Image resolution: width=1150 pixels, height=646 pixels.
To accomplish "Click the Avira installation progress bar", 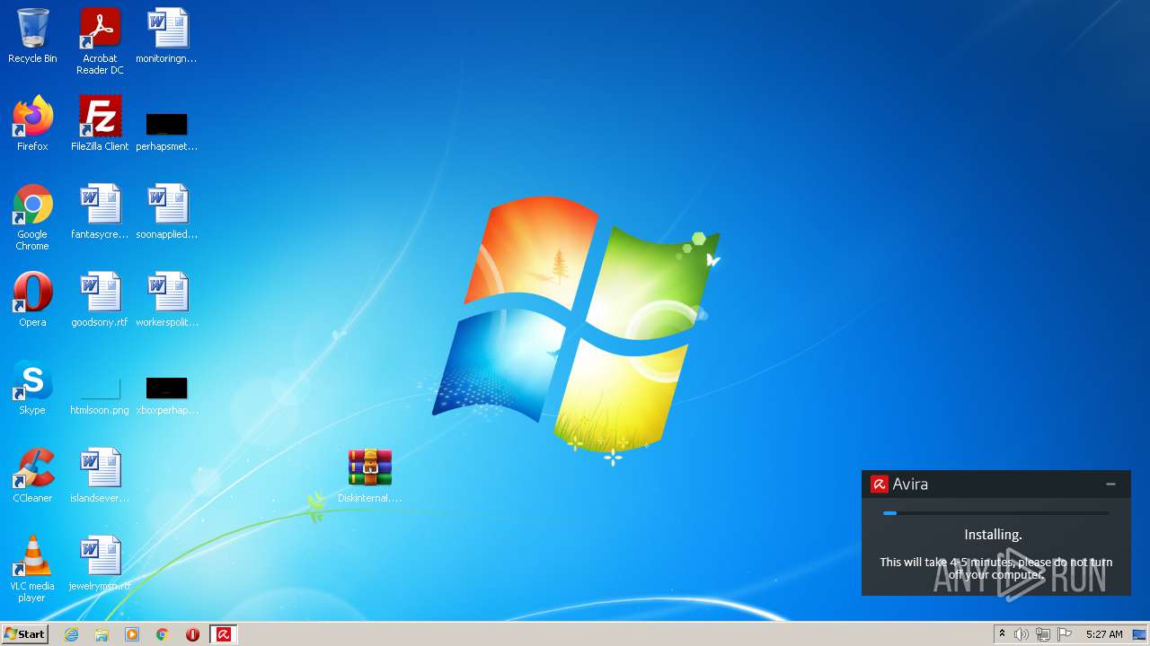I will tap(995, 513).
